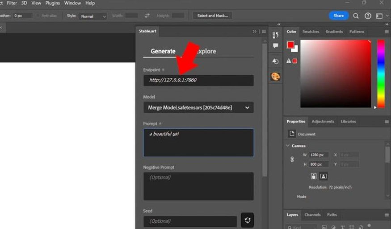391x229 pixels.
Task: Filter layers by adjustment layers icon
Action: [x=333, y=227]
